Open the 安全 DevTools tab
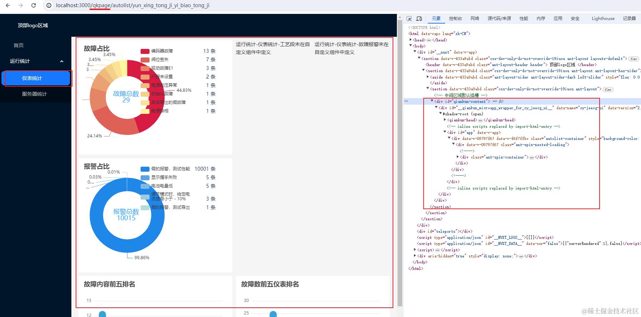Viewport: 641px width, 317px height. [x=575, y=19]
